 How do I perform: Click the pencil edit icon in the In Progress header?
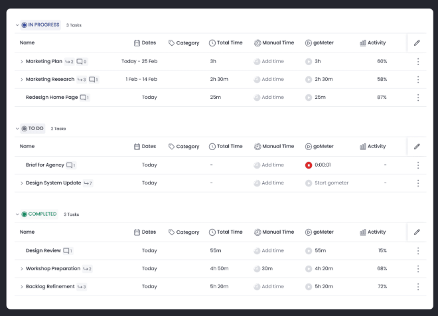pos(417,43)
